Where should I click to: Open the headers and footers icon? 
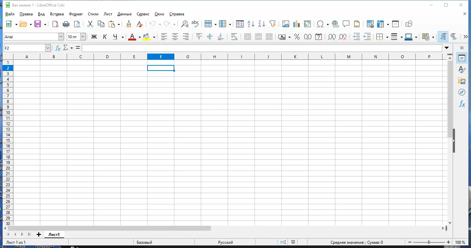coord(357,24)
